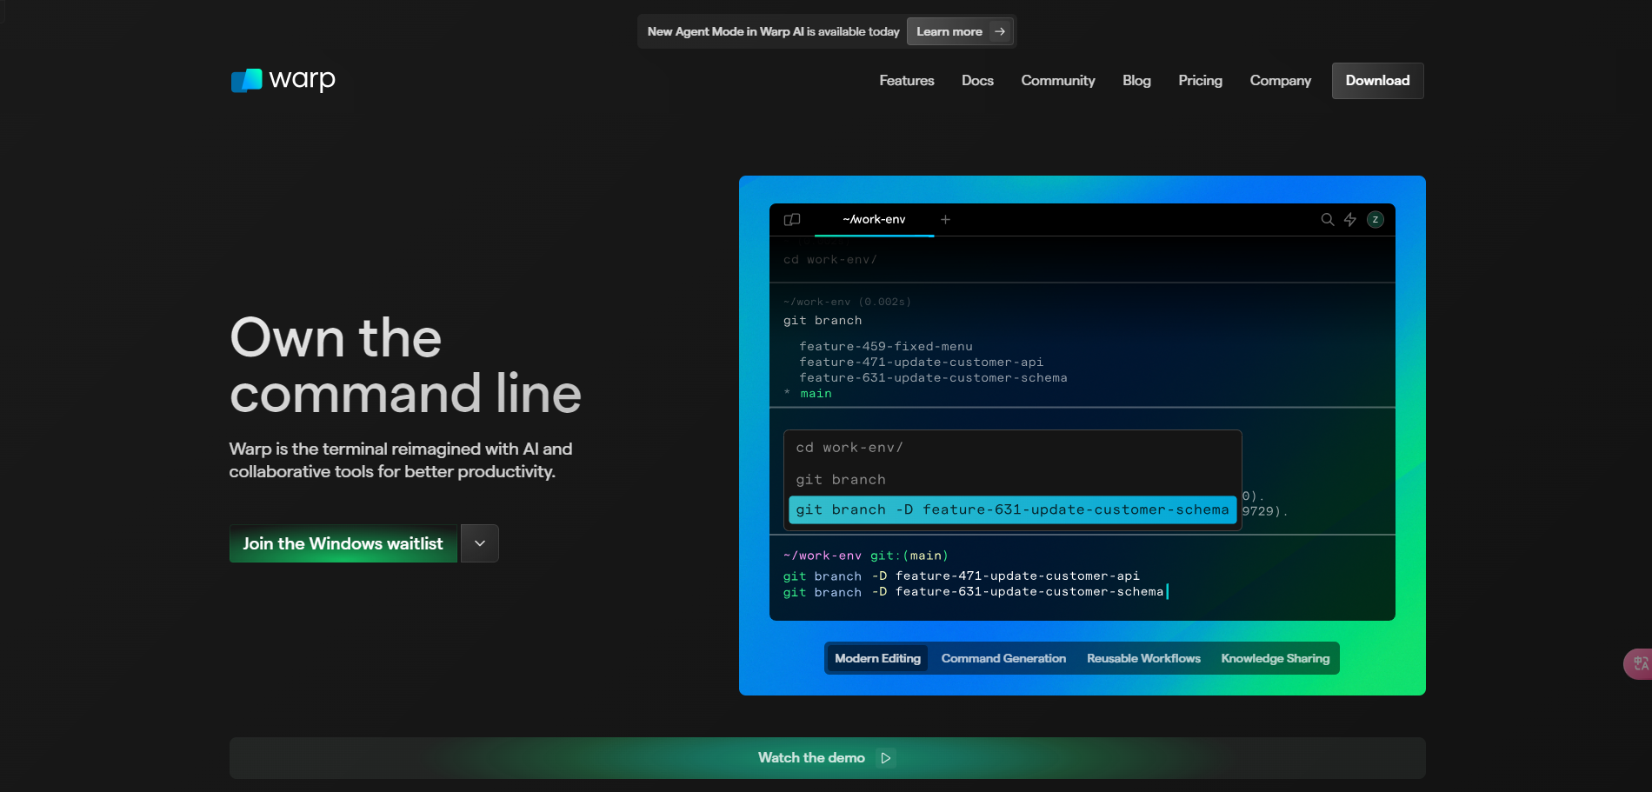Open the Docs link in navigation
This screenshot has height=792, width=1652.
click(977, 81)
